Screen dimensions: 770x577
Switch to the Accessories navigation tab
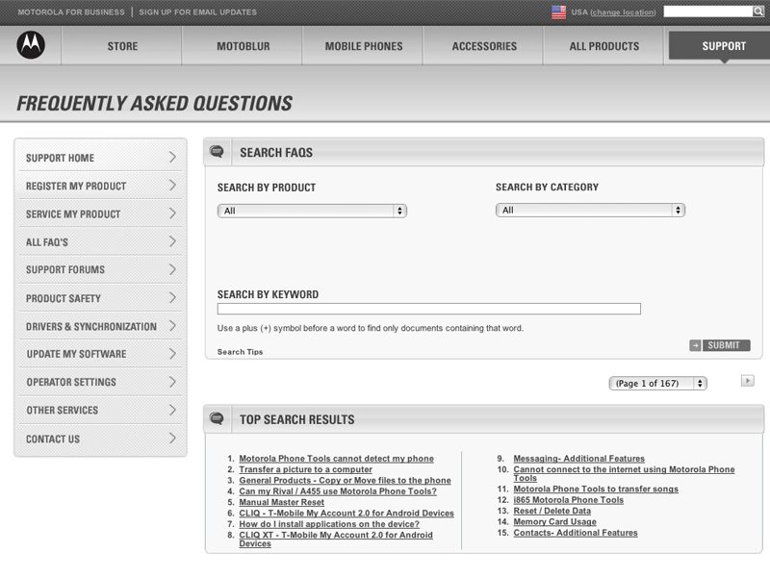(484, 46)
